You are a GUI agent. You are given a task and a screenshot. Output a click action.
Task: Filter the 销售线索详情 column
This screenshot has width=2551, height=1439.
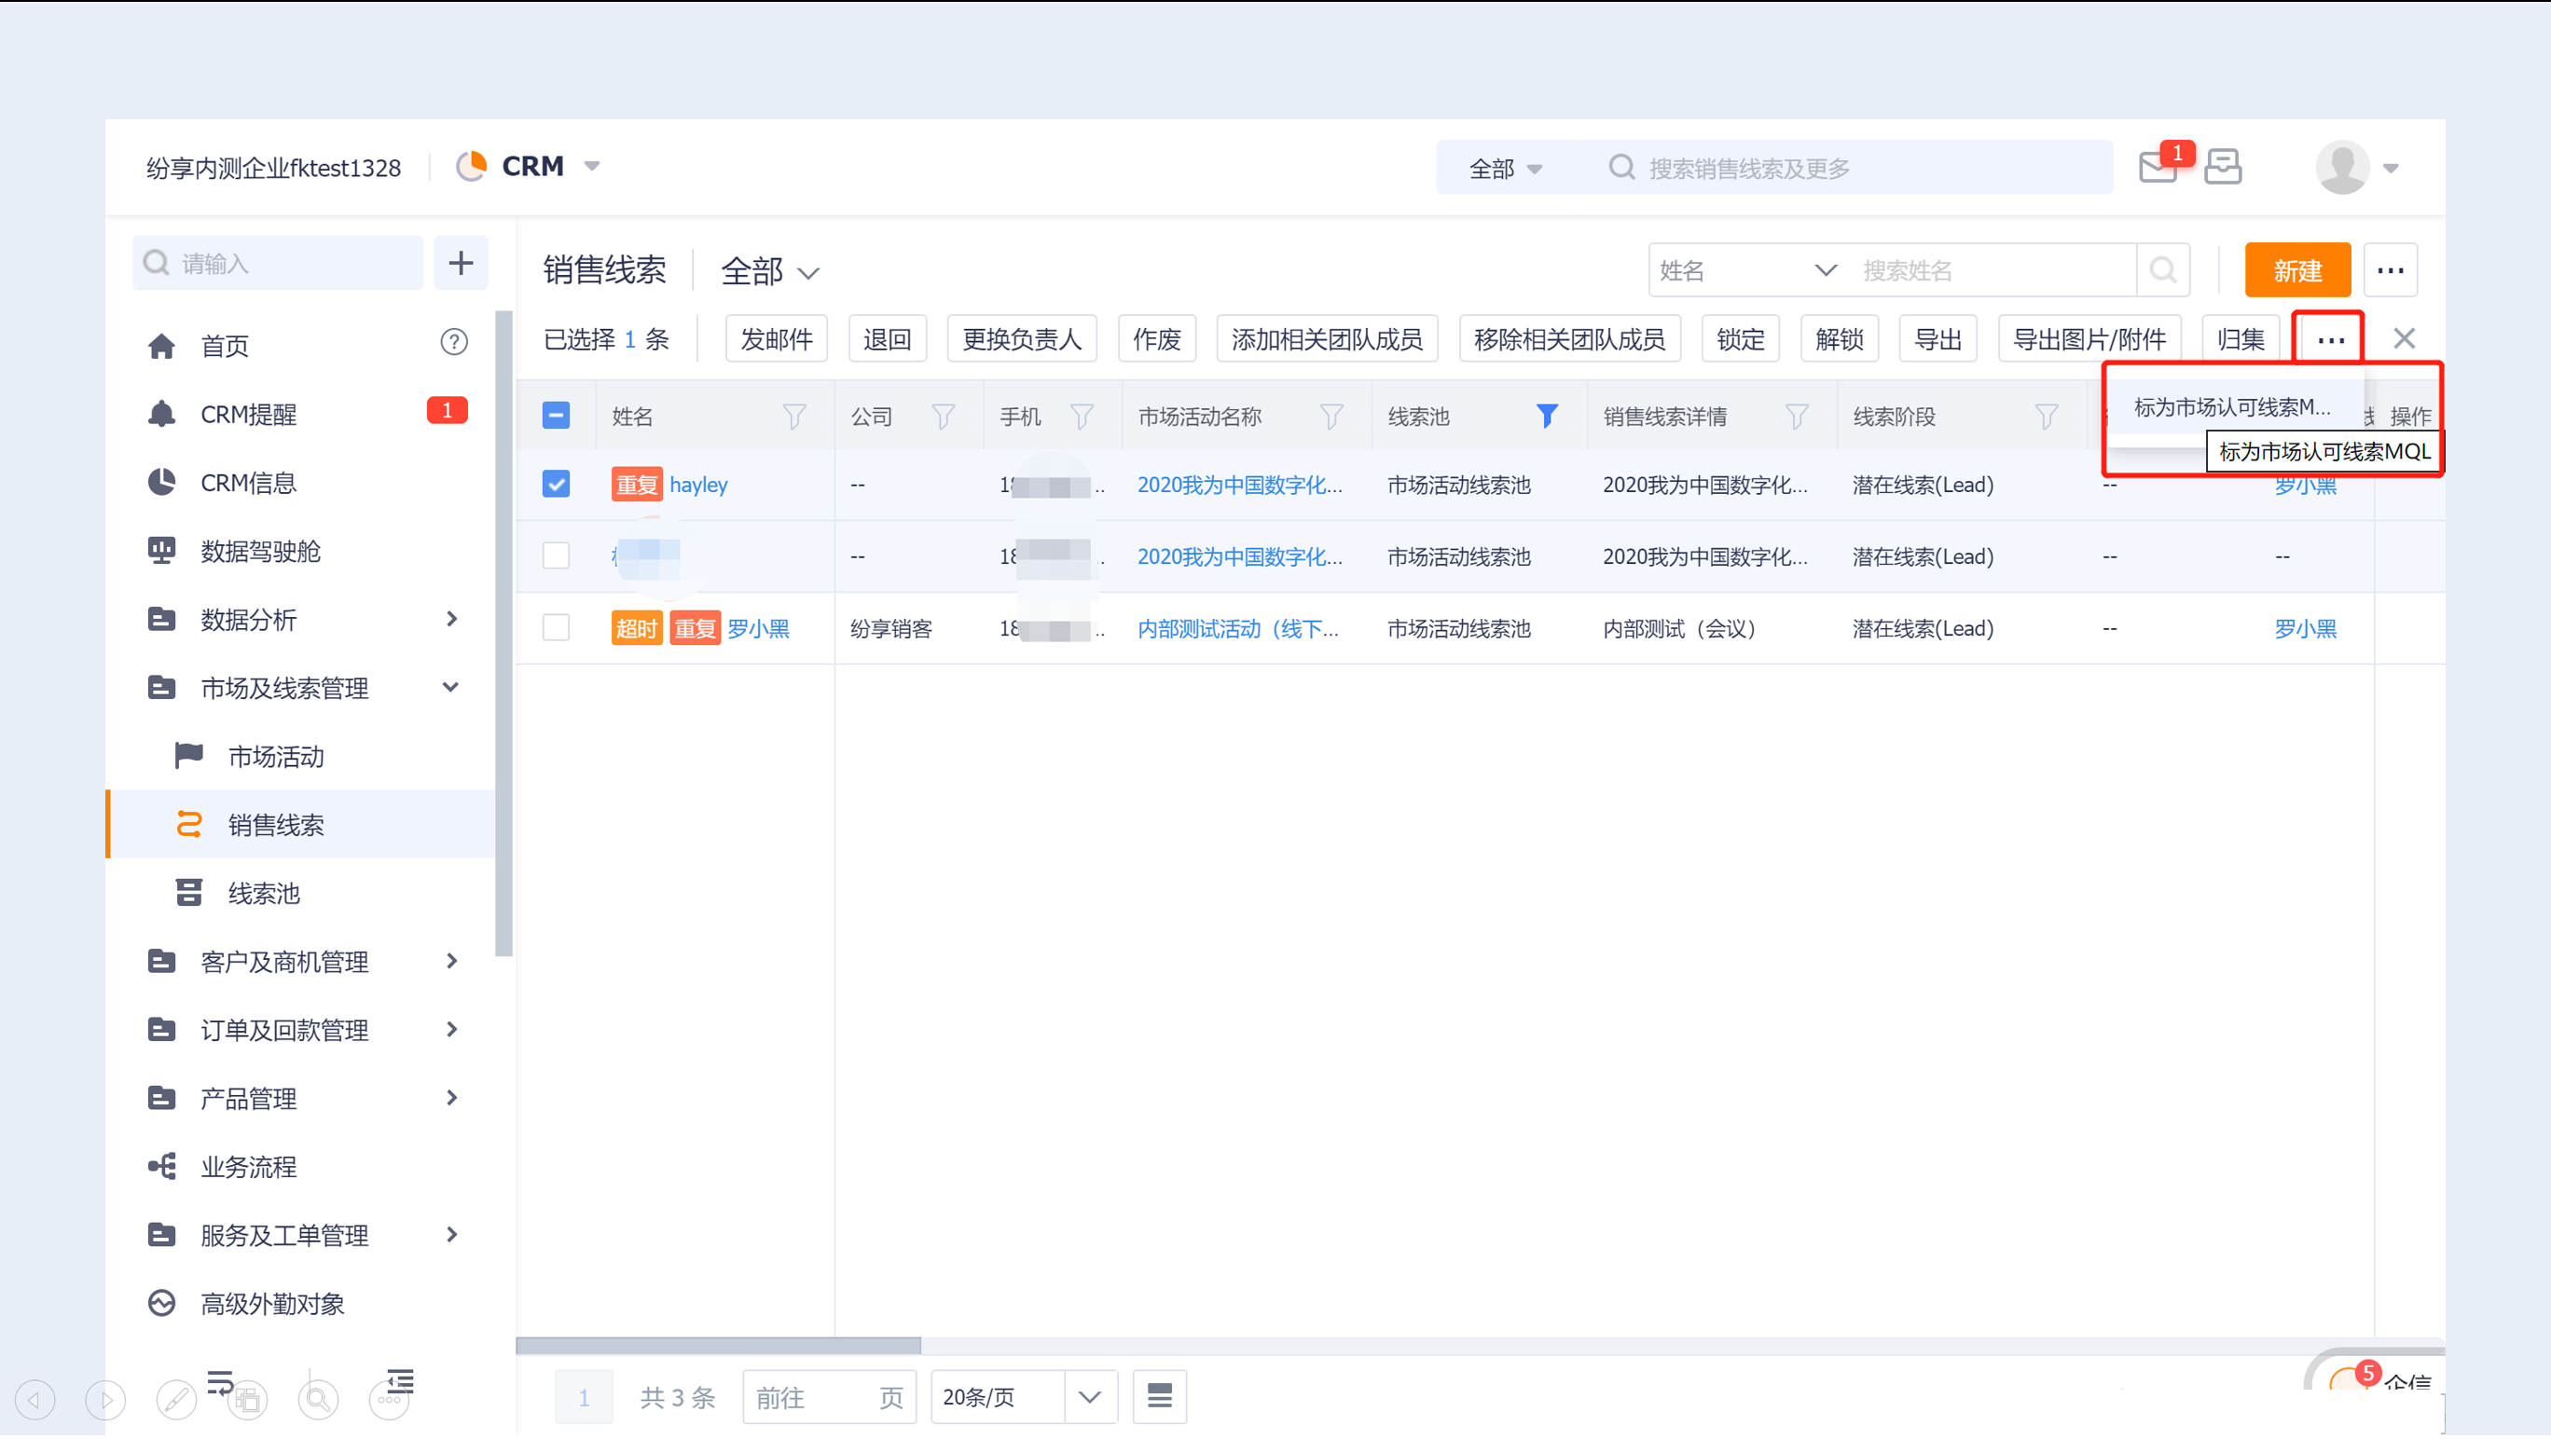pos(1797,417)
